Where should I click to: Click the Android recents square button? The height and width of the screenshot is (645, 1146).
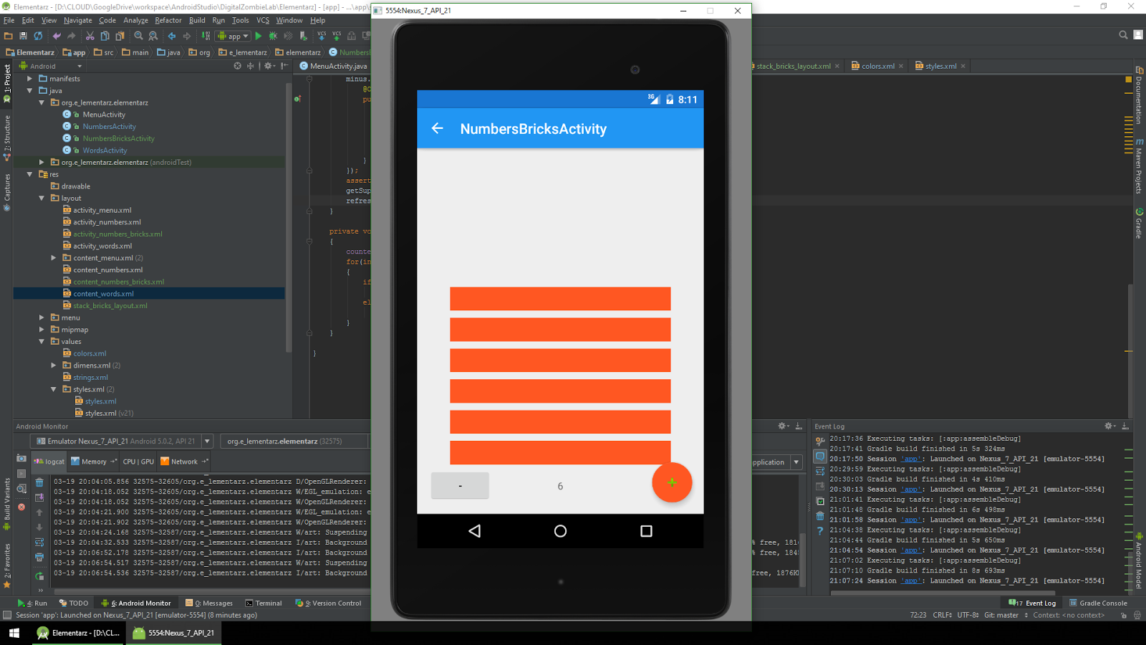(x=646, y=531)
